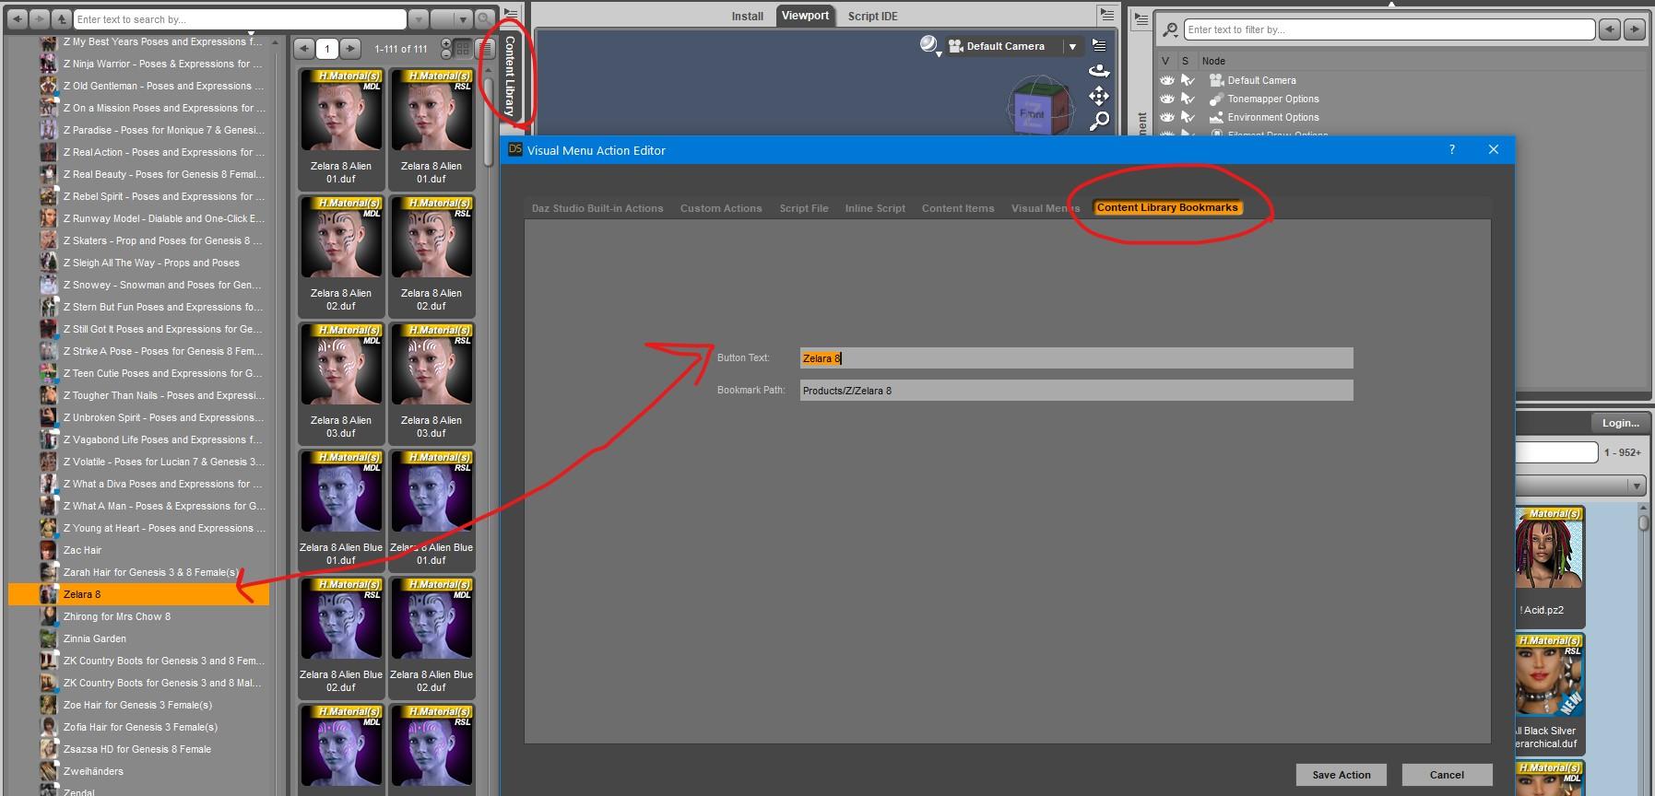The height and width of the screenshot is (796, 1655).
Task: Toggle visibility of Default Camera node
Action: (x=1167, y=80)
